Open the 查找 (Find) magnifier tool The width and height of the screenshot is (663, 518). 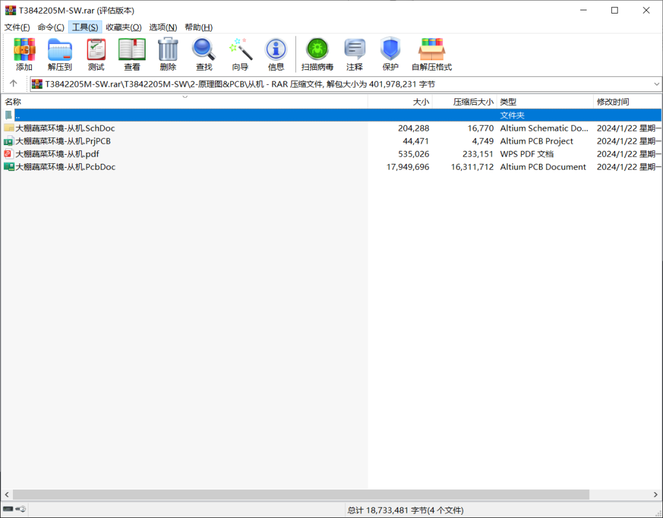tap(204, 54)
